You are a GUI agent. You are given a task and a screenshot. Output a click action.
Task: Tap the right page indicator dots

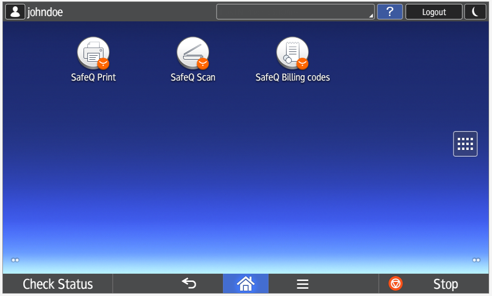[x=477, y=260]
